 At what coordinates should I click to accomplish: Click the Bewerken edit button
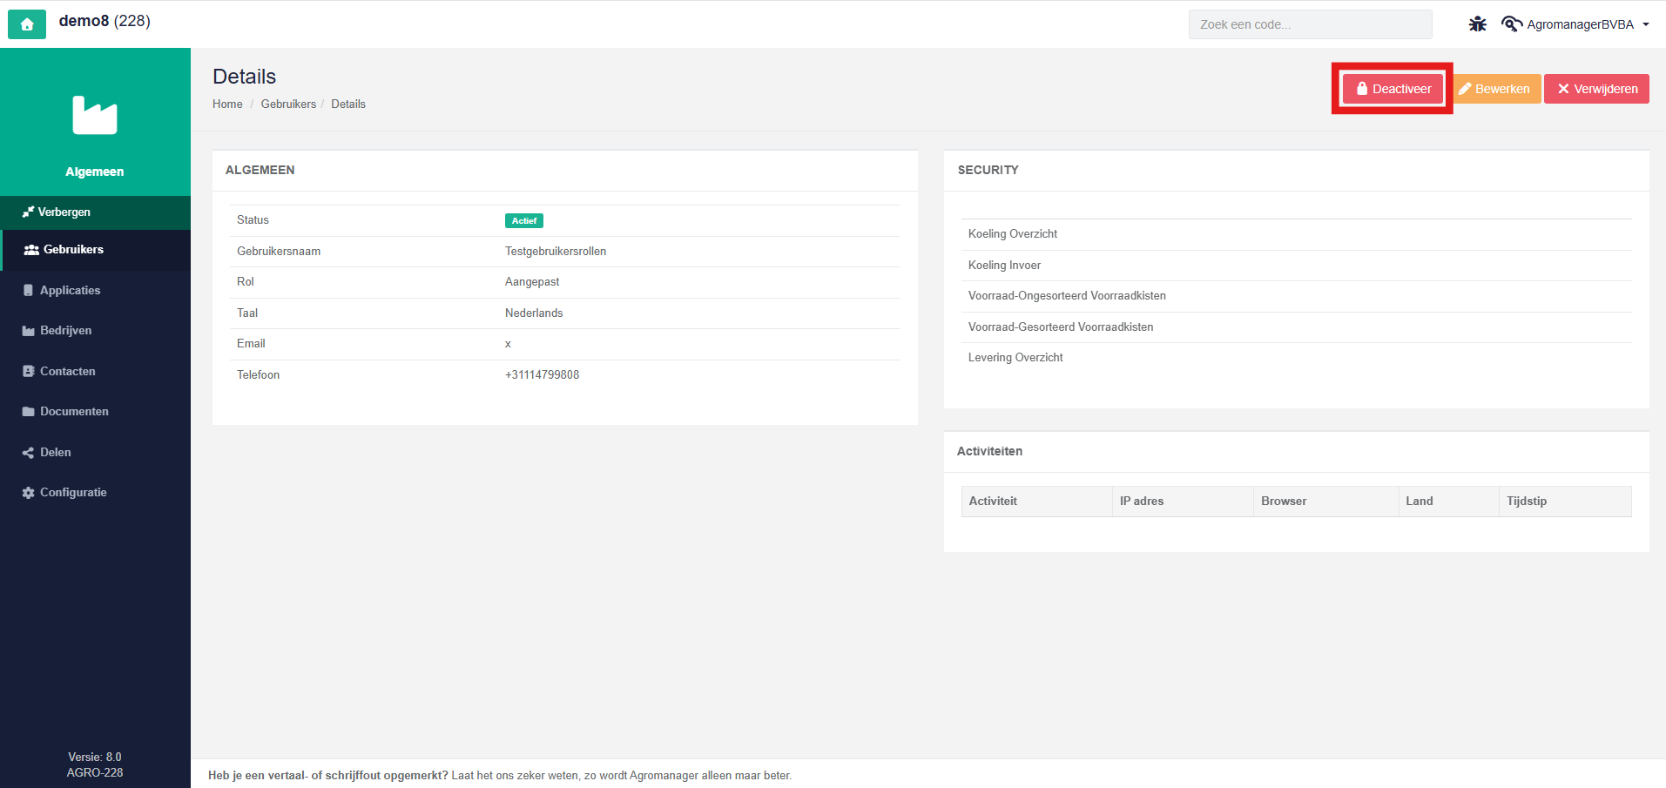pos(1494,89)
